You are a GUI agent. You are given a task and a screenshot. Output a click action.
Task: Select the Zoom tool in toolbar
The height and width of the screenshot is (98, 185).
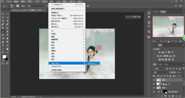3,52
